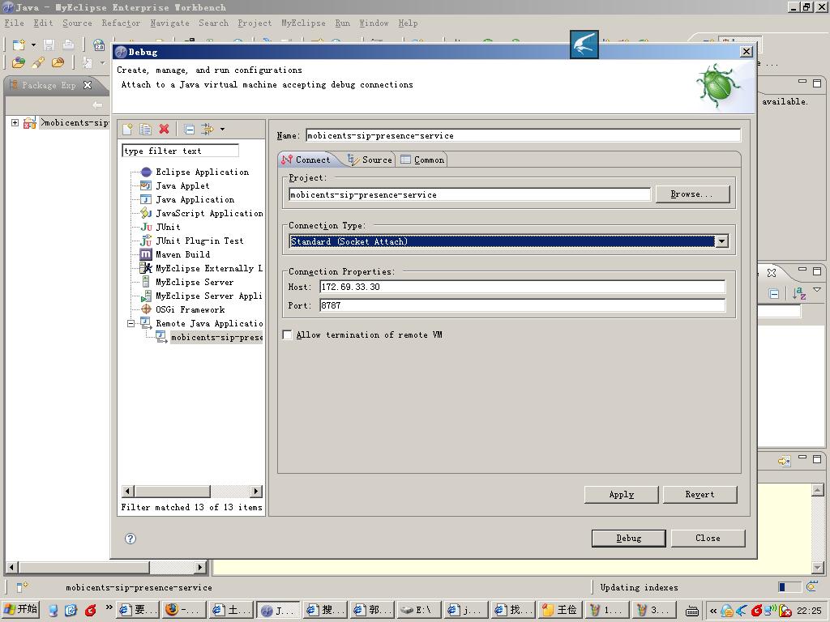Click the Project text field
The width and height of the screenshot is (830, 622).
coord(469,194)
